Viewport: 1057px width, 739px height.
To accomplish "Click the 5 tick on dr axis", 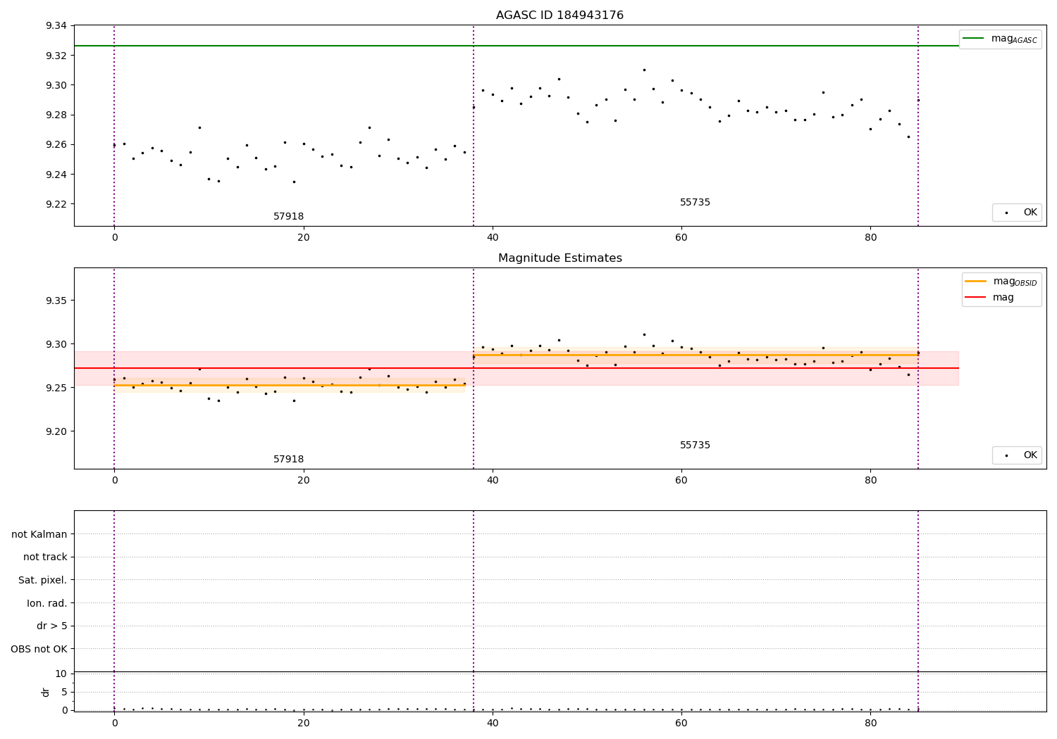I will pyautogui.click(x=64, y=692).
